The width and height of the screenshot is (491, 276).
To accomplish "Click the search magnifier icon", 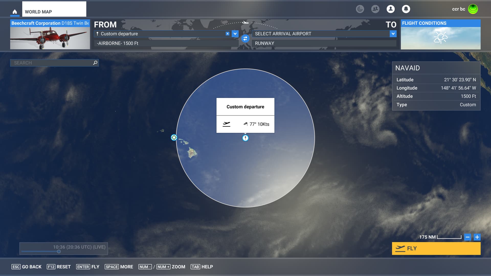I will (95, 63).
